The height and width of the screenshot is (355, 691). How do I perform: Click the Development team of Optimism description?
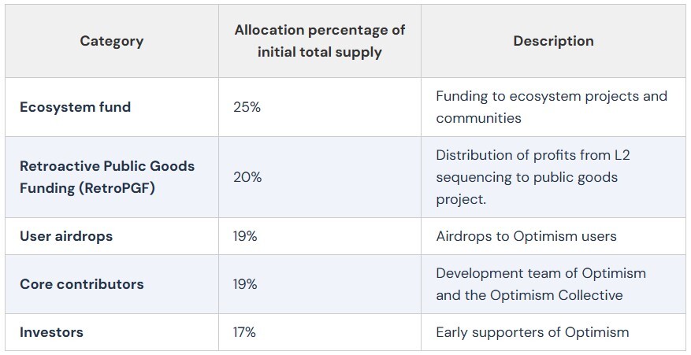pos(541,284)
